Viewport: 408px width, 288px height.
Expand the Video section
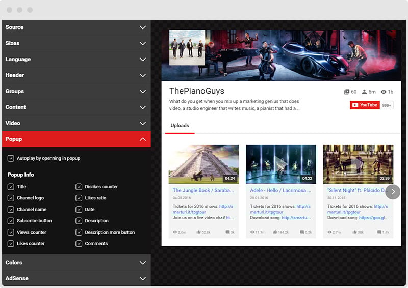coord(76,123)
